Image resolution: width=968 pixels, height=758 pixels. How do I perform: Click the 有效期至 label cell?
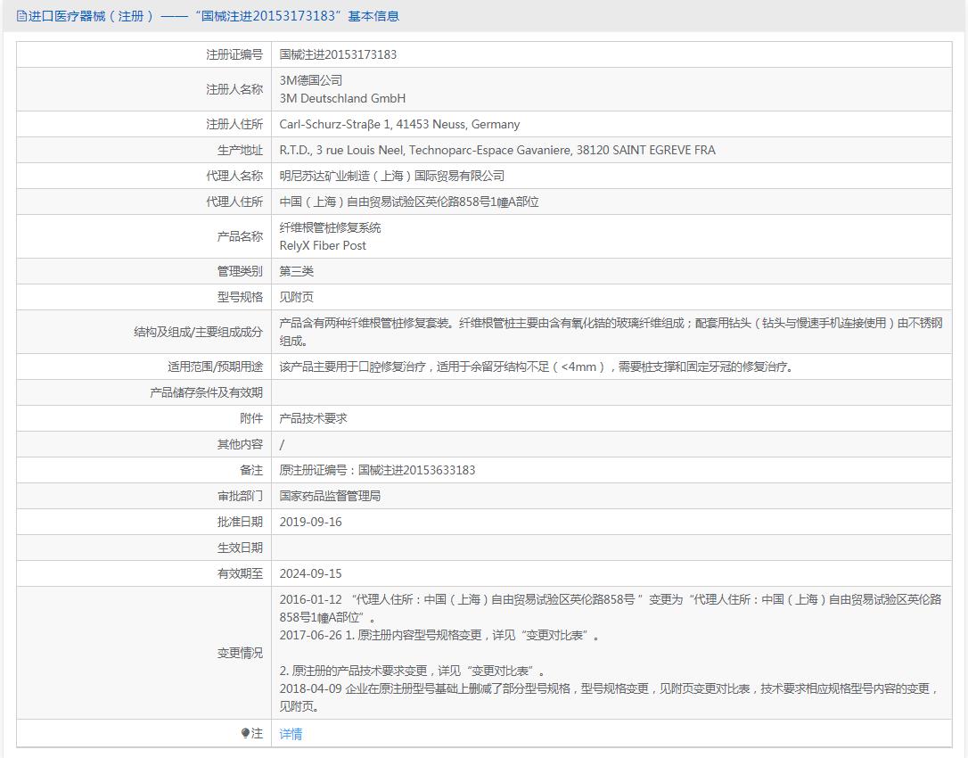pyautogui.click(x=144, y=574)
